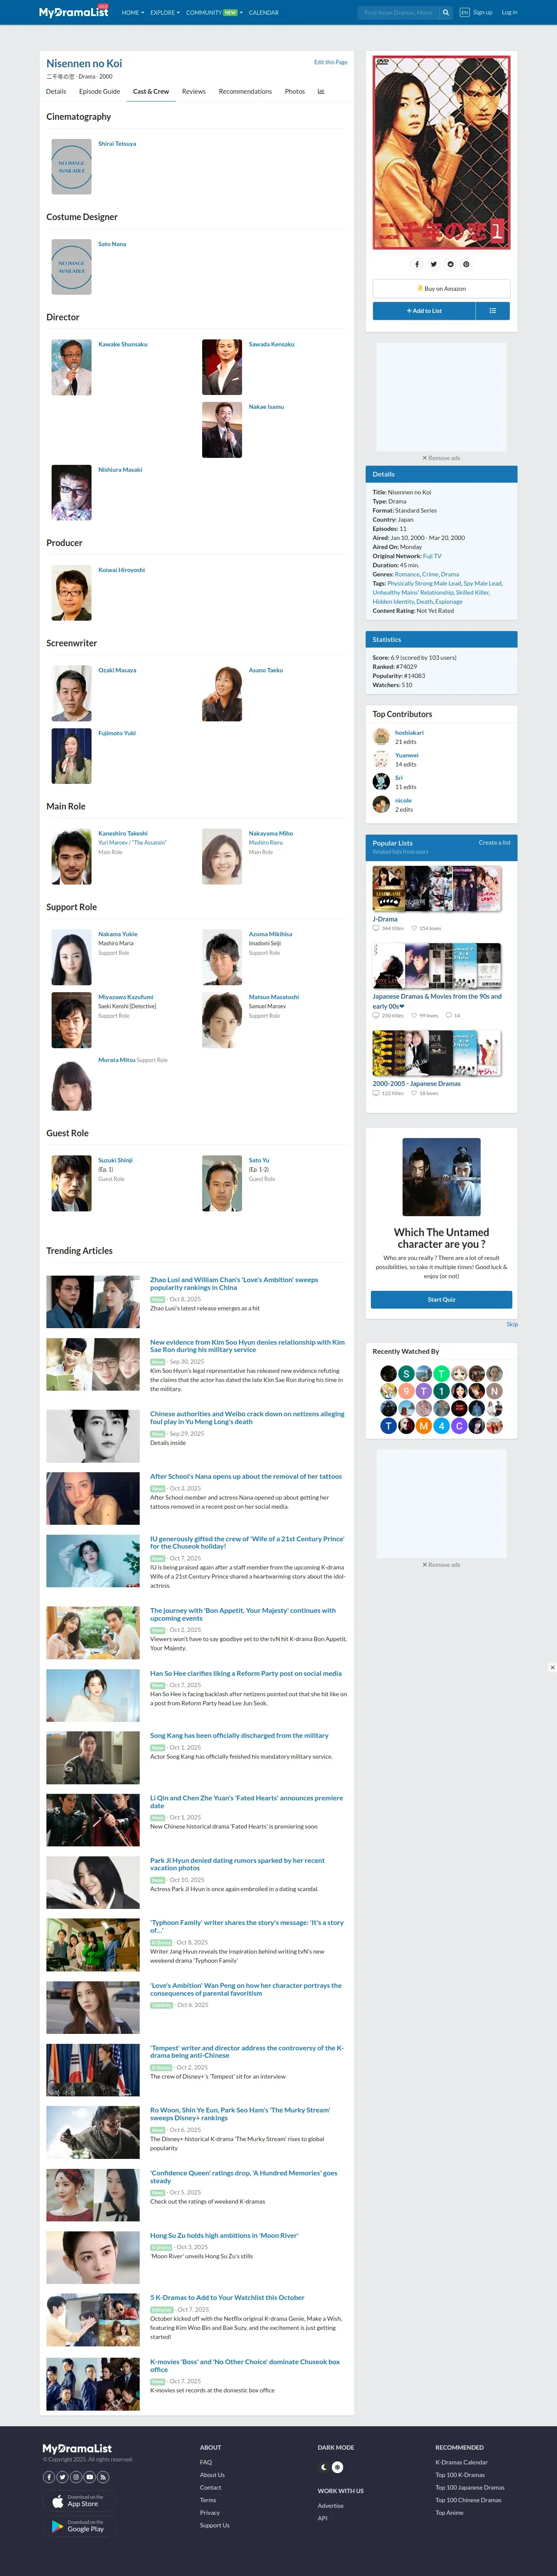The width and height of the screenshot is (557, 2576).
Task: Click Sign up in header
Action: [x=483, y=13]
